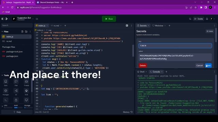The height and width of the screenshot is (122, 218).
Task: Focus the Search files field
Action: (17, 25)
